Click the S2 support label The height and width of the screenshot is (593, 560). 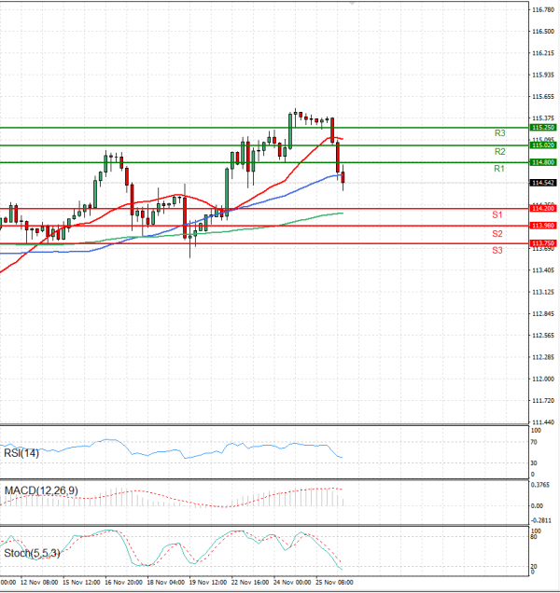pos(497,234)
